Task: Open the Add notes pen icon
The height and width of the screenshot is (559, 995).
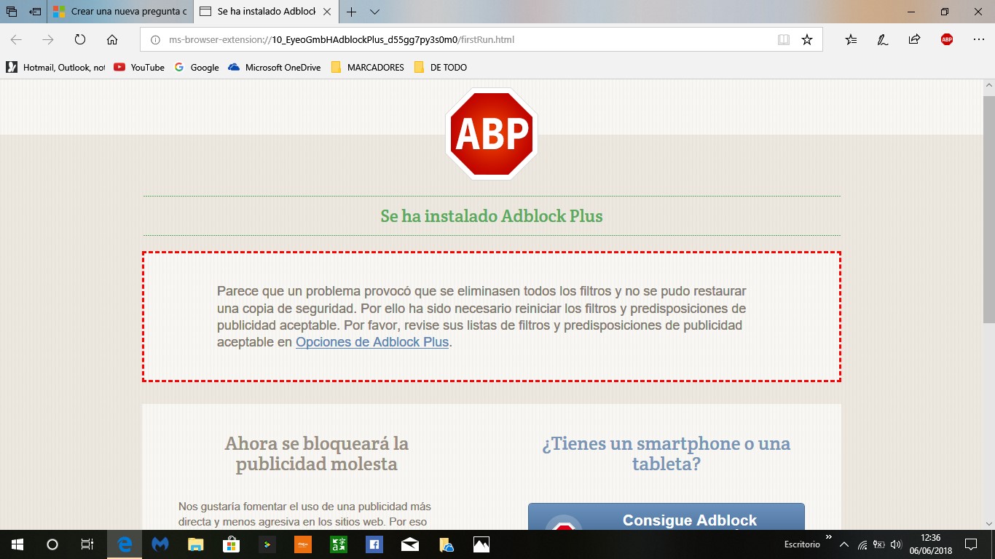Action: tap(883, 40)
